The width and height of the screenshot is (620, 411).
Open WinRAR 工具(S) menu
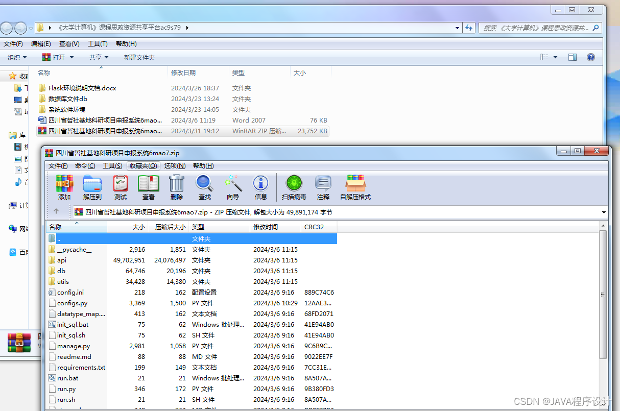pyautogui.click(x=112, y=166)
